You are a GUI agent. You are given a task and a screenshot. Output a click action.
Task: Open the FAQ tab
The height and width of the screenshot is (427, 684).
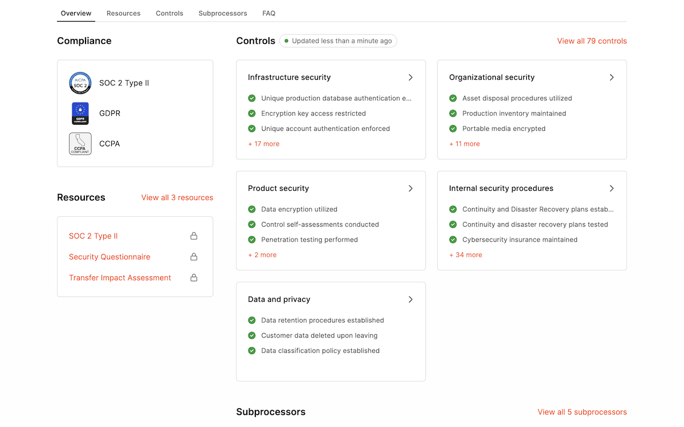click(x=268, y=13)
